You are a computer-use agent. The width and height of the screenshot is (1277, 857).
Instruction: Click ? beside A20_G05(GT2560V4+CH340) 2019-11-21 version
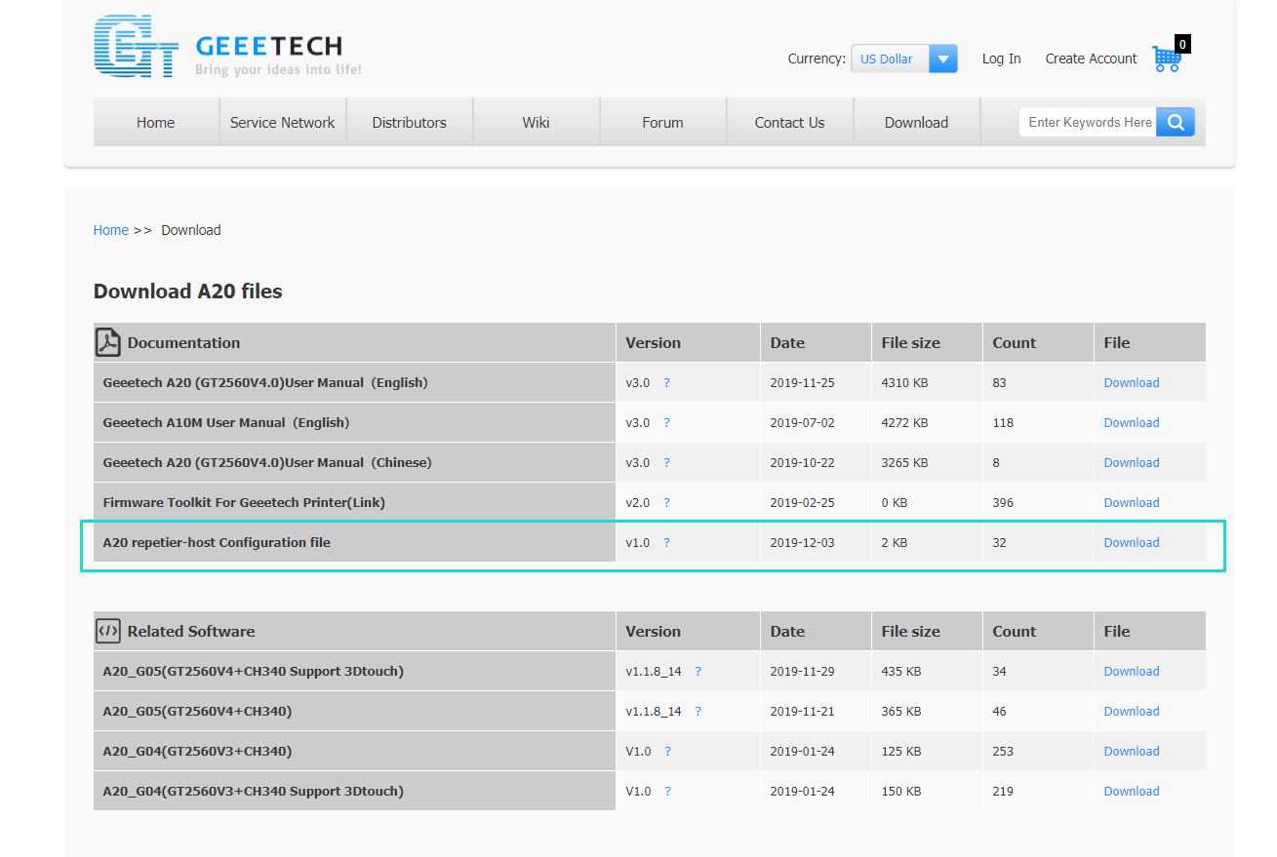point(698,711)
